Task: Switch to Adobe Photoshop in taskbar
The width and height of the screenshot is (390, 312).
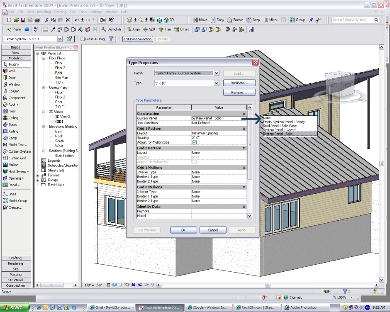Action: point(306,307)
